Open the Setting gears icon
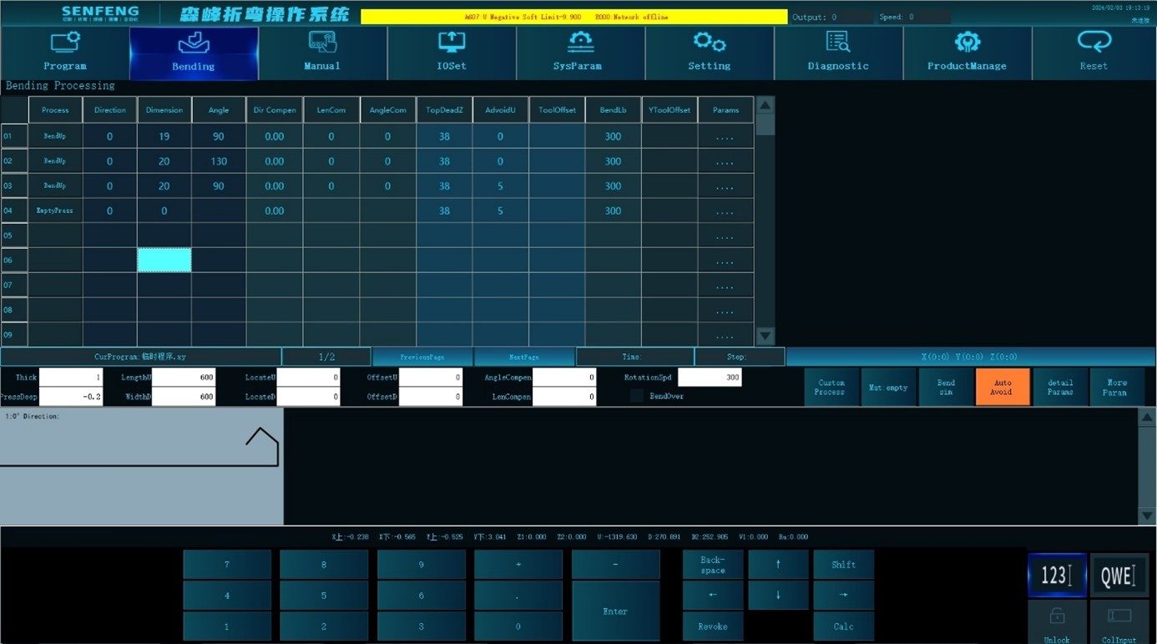 [710, 42]
